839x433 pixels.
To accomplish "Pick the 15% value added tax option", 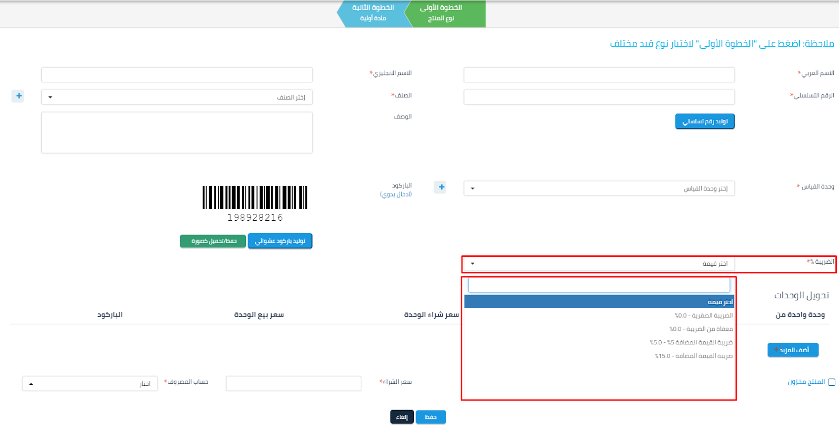I will click(x=693, y=356).
